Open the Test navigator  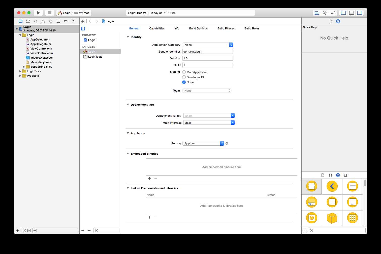click(x=51, y=21)
